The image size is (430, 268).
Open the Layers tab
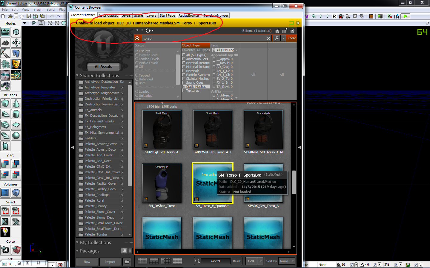[151, 15]
